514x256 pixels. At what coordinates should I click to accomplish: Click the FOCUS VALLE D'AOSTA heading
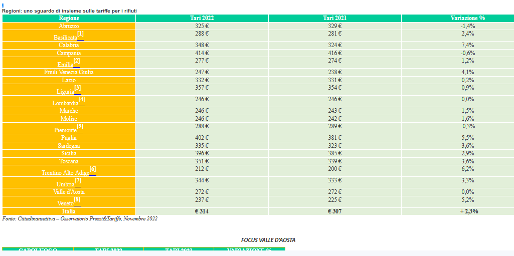(268, 240)
